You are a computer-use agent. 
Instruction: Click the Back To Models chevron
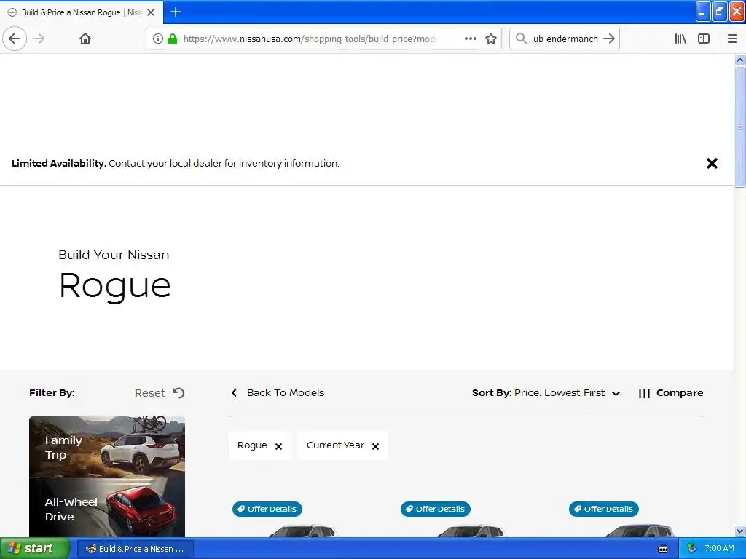(x=234, y=392)
